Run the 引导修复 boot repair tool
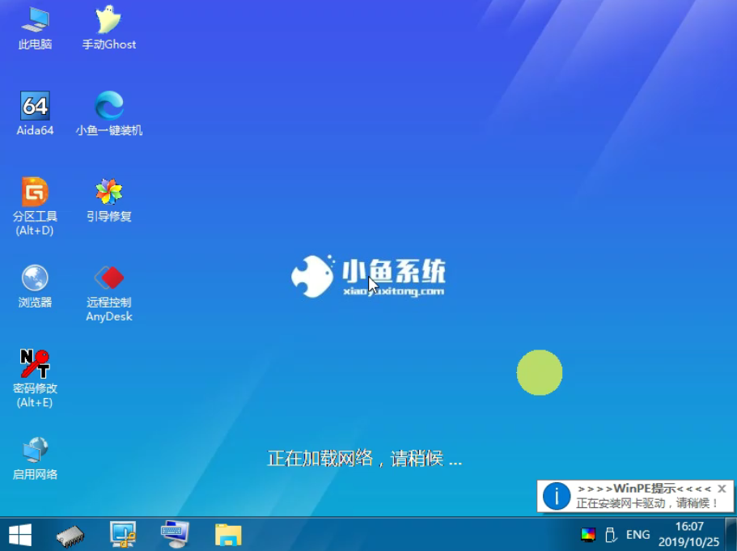The height and width of the screenshot is (551, 737). coord(108,194)
